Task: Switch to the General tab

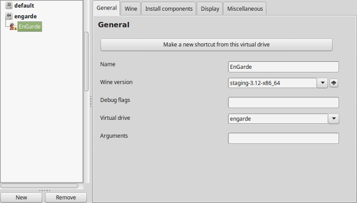Action: (106, 8)
